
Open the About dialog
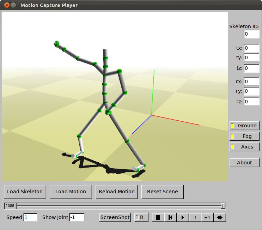click(x=244, y=163)
